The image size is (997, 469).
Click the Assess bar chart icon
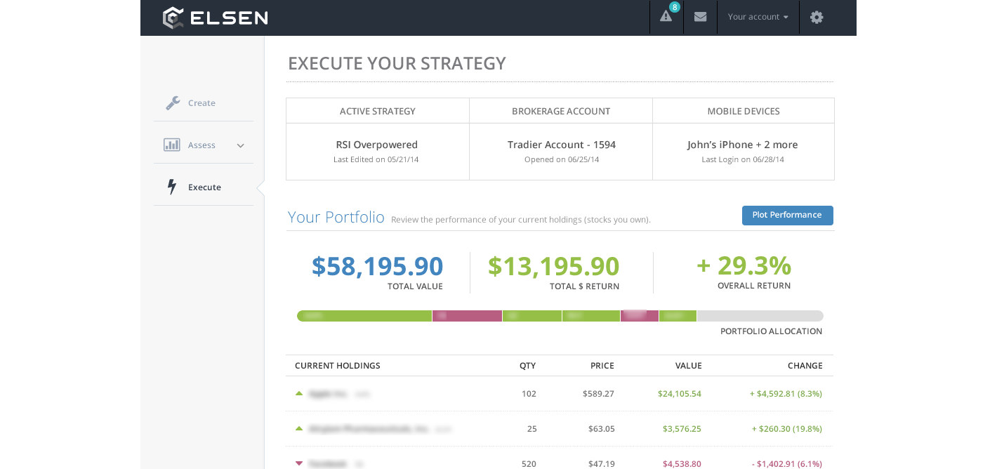point(172,145)
